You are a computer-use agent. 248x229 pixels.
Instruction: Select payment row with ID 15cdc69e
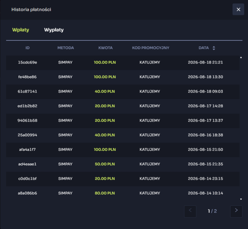point(123,63)
